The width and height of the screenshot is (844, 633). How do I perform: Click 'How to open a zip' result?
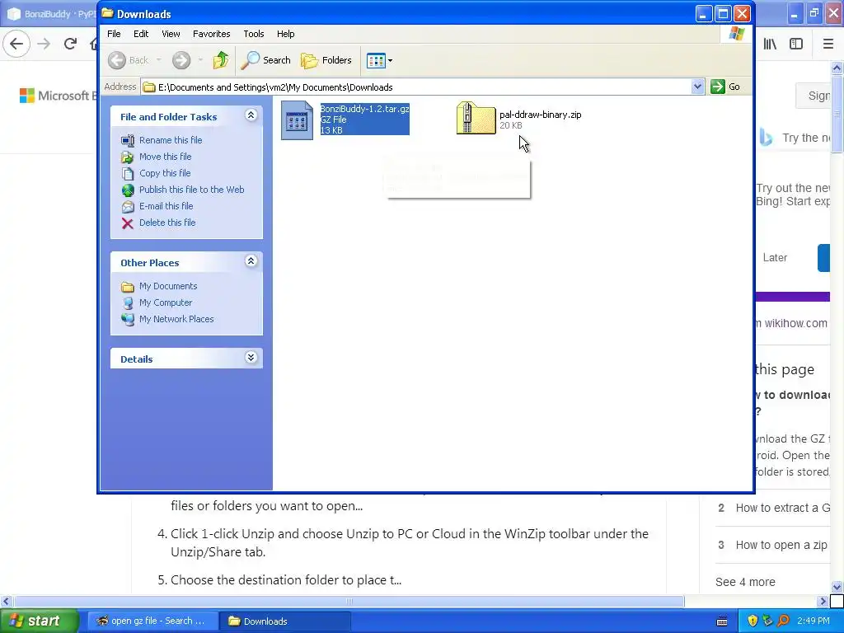[x=781, y=546]
